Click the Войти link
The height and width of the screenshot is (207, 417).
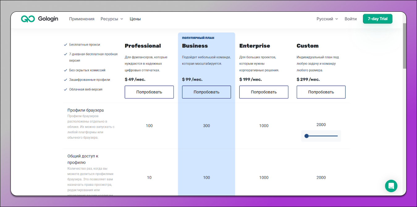(350, 19)
